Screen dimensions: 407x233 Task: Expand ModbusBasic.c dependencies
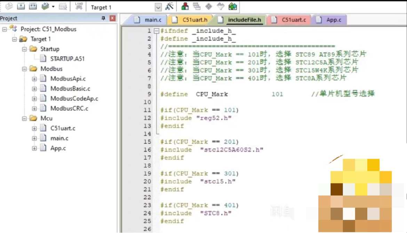(34, 89)
